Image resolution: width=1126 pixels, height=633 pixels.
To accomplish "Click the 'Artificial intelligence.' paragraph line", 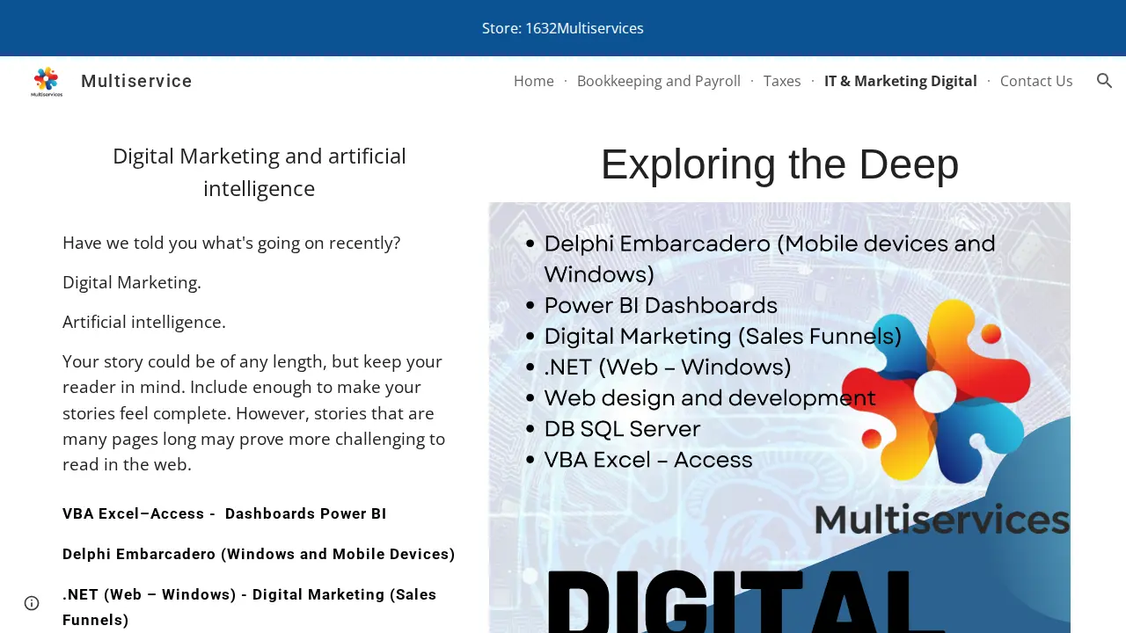I will pos(144,322).
